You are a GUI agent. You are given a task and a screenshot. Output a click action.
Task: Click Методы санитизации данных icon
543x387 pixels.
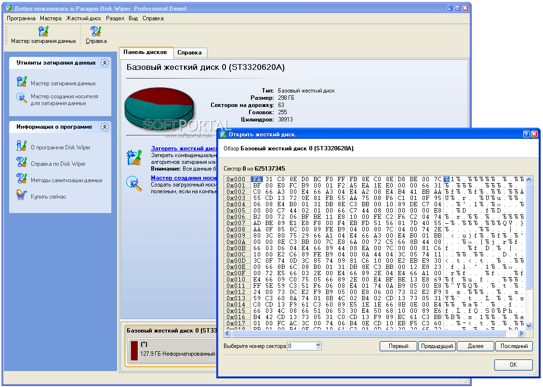click(22, 178)
